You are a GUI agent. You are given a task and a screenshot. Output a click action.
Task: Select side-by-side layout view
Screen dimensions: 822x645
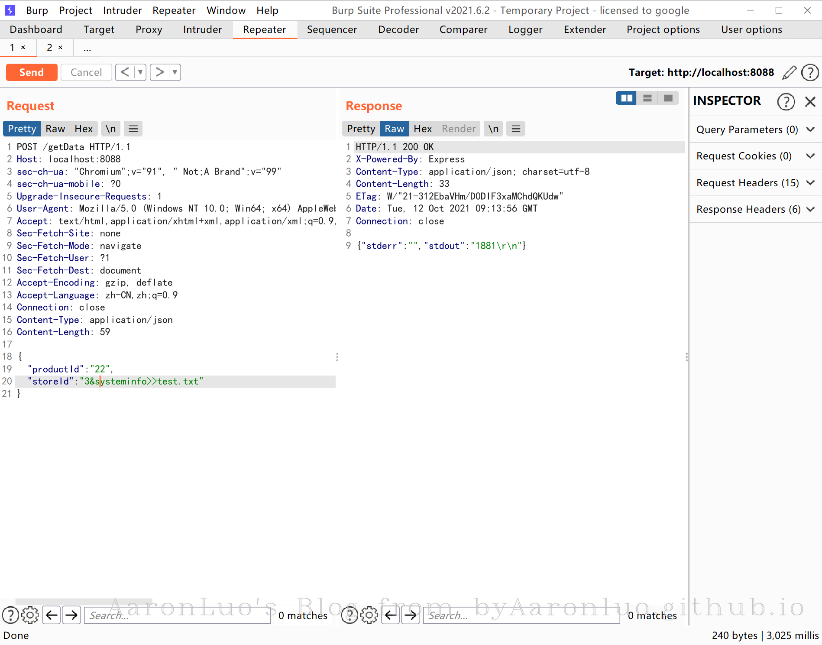626,98
